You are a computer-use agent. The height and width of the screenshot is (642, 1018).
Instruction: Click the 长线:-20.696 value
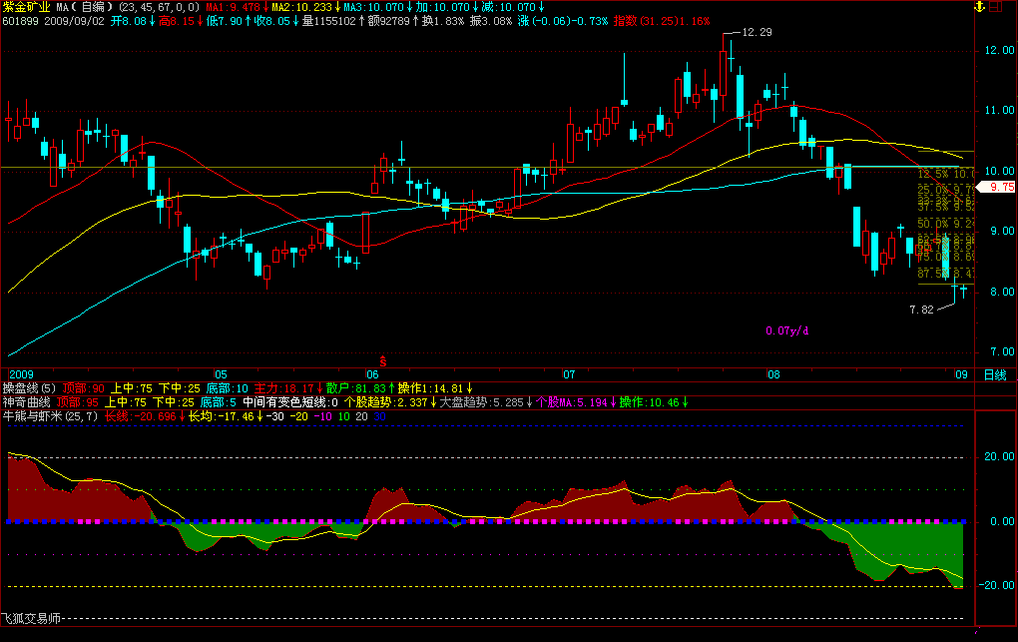point(141,416)
